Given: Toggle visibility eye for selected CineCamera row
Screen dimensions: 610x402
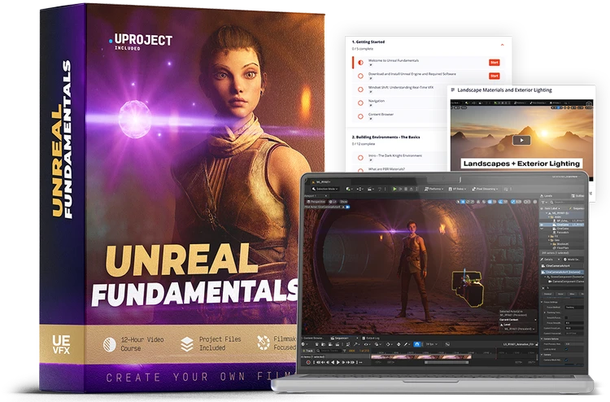Looking at the screenshot, I should pyautogui.click(x=542, y=225).
